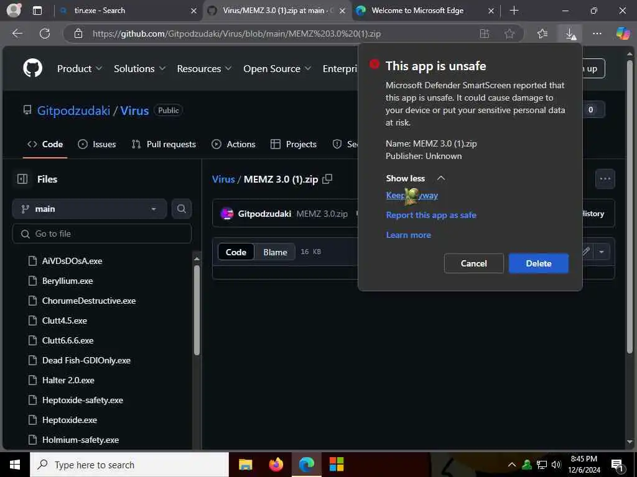Open Edge Settings and more menu
The image size is (637, 477).
click(x=597, y=34)
